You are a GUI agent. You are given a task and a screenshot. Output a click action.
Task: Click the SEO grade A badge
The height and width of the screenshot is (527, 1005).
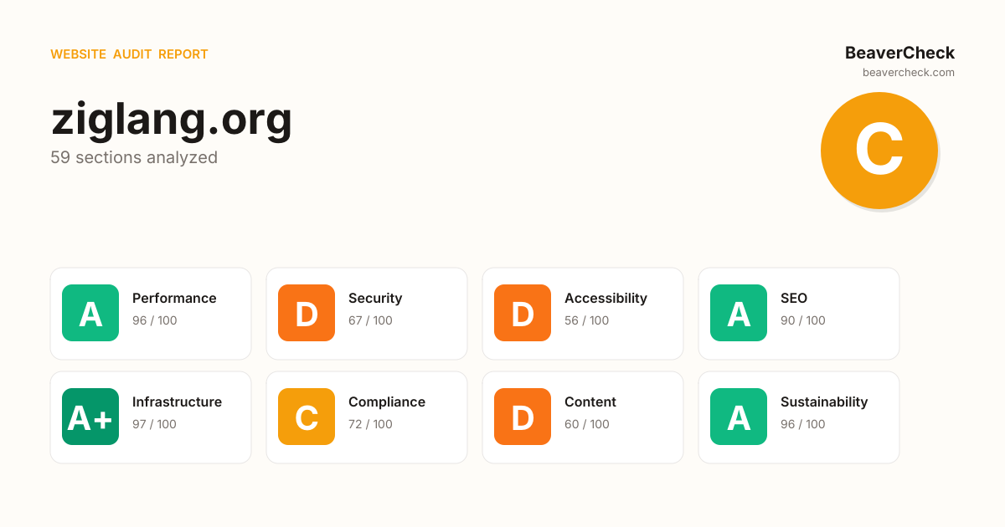pyautogui.click(x=739, y=313)
